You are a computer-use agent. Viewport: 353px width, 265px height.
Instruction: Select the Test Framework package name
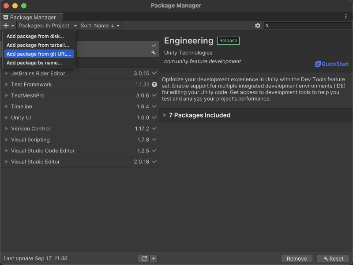point(31,84)
